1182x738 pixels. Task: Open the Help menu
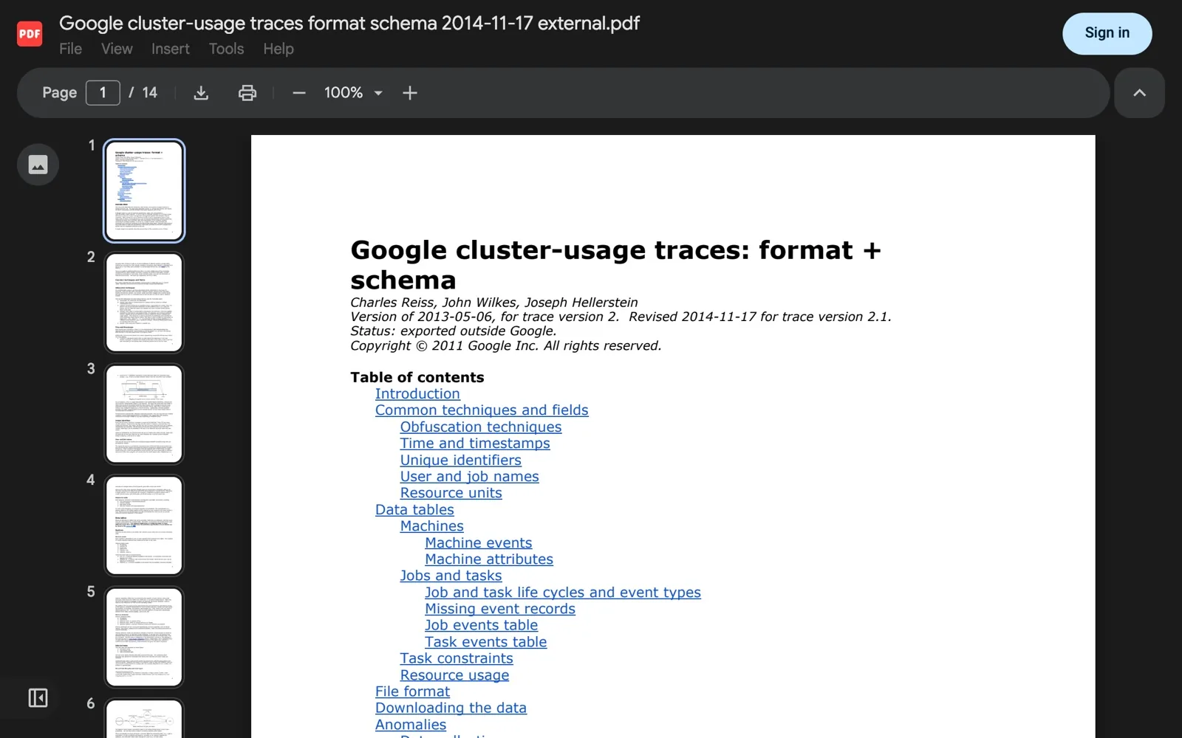(x=279, y=49)
